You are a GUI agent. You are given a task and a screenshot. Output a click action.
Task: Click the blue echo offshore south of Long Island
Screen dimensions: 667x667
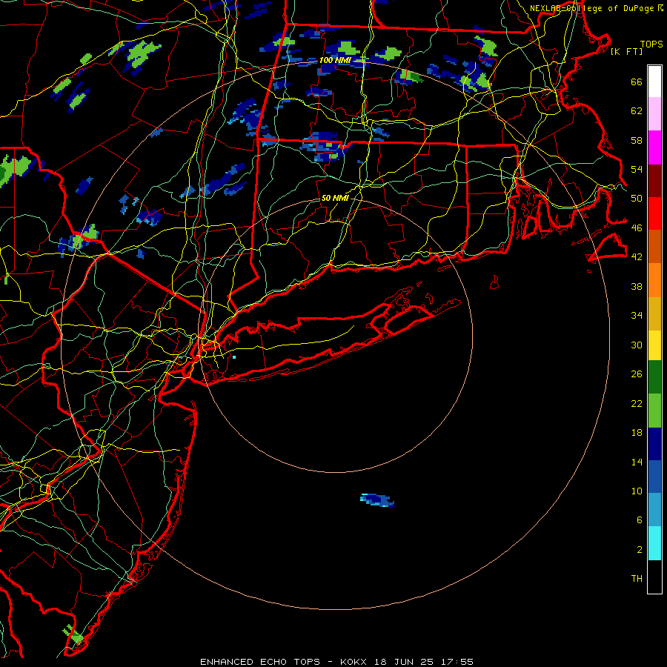[377, 500]
